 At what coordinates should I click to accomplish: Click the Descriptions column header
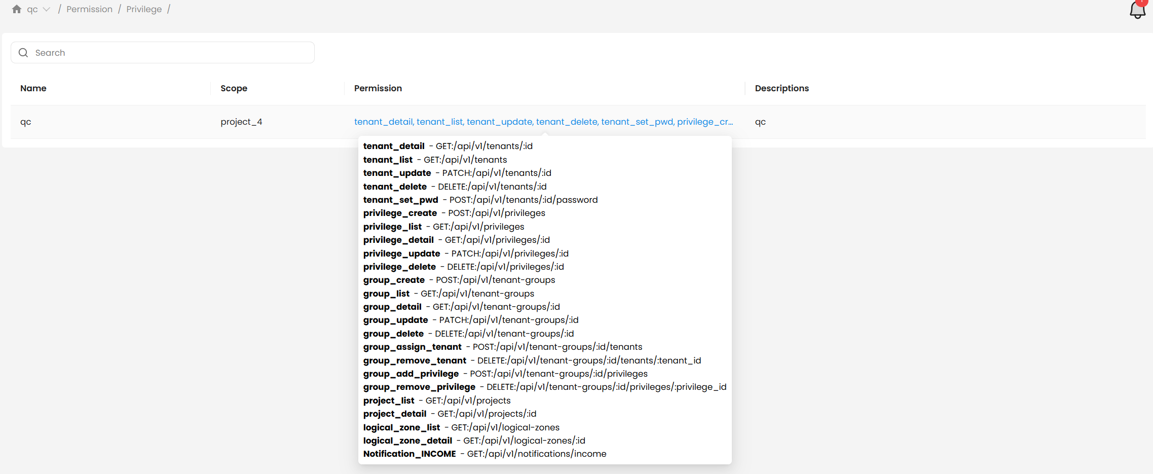click(782, 88)
